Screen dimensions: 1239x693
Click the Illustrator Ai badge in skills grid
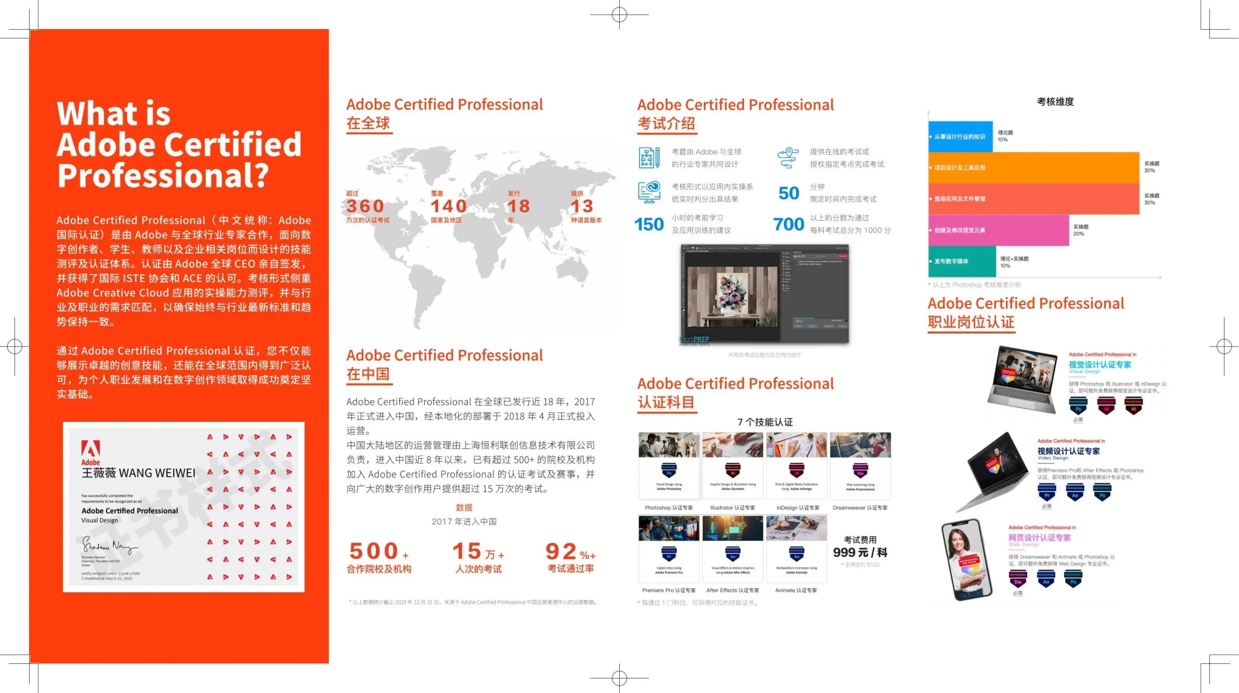point(732,470)
